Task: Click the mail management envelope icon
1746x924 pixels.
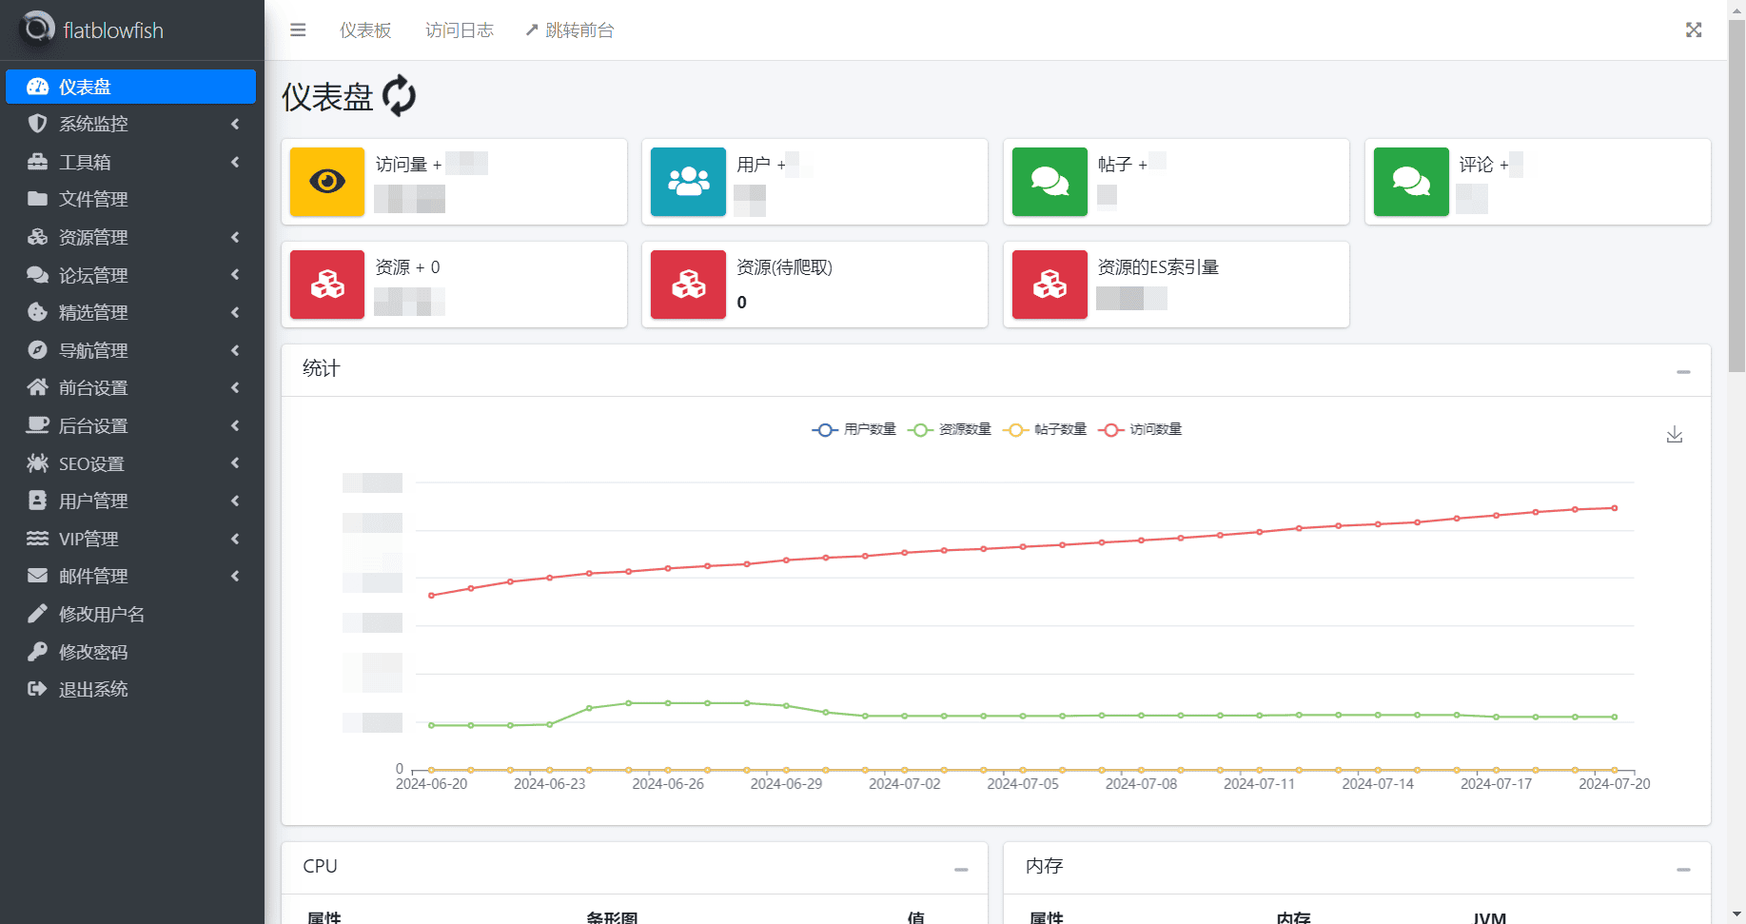Action: coord(38,576)
